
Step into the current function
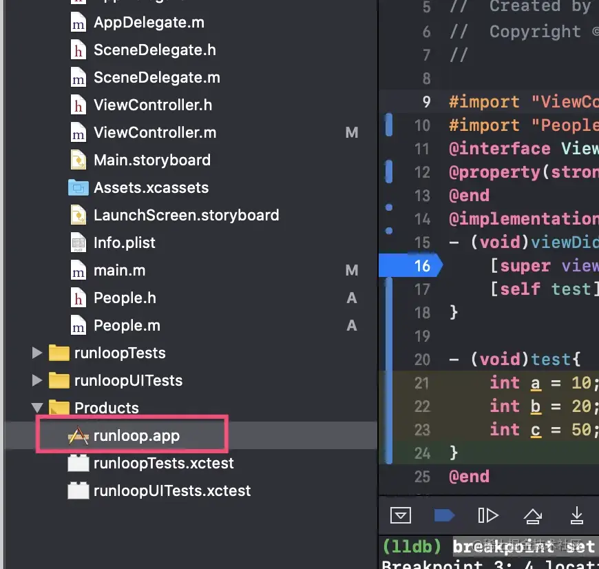tap(577, 515)
